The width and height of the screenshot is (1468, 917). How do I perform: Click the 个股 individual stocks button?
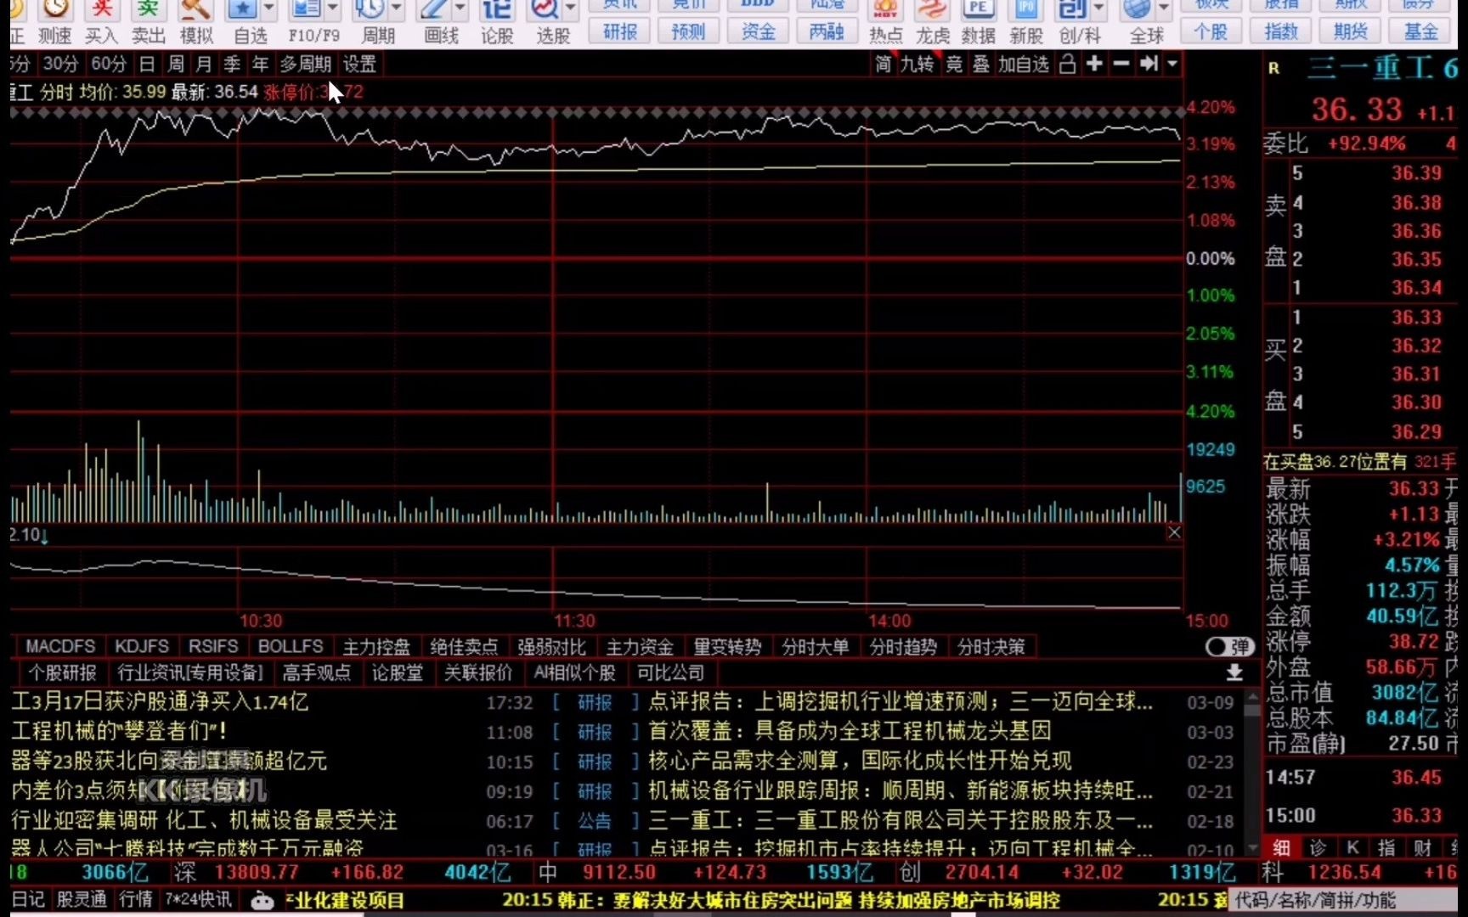pos(1211,31)
